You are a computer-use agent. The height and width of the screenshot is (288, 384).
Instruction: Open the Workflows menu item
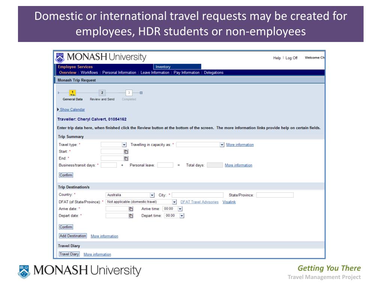(89, 72)
